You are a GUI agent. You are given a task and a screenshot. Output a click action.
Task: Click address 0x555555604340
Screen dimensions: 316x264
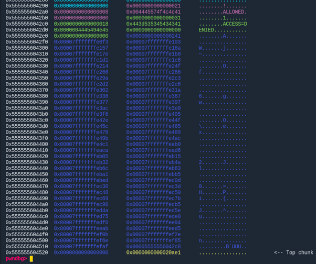coord(27,72)
